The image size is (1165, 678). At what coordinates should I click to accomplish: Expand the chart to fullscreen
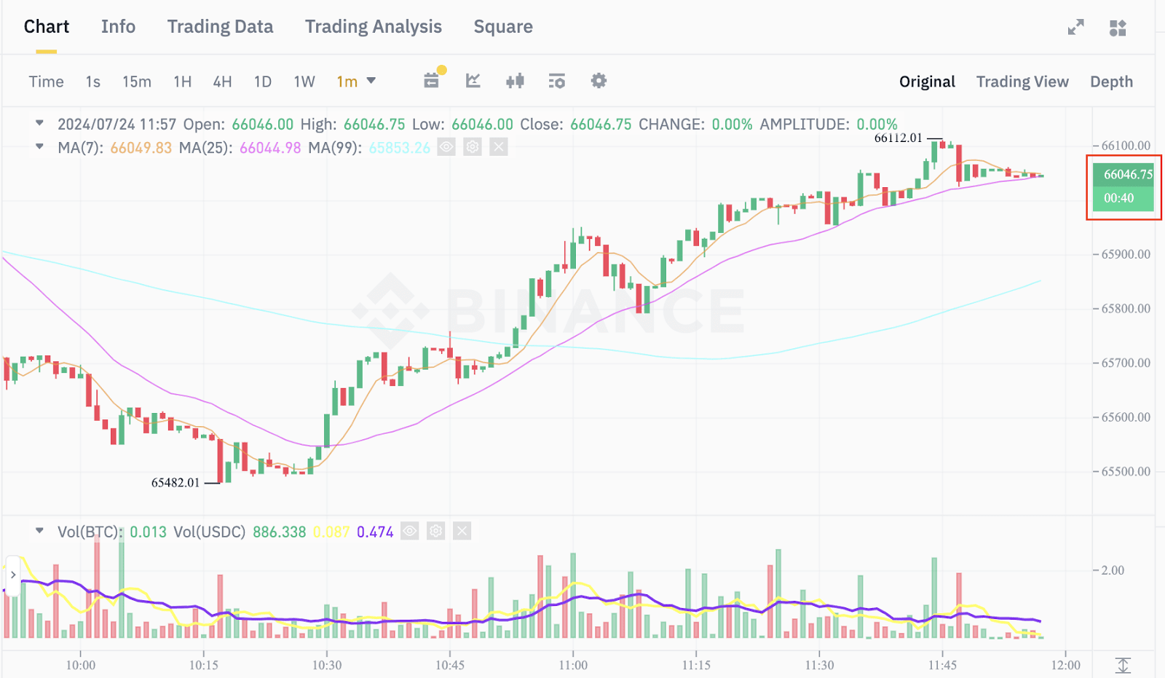pyautogui.click(x=1075, y=28)
